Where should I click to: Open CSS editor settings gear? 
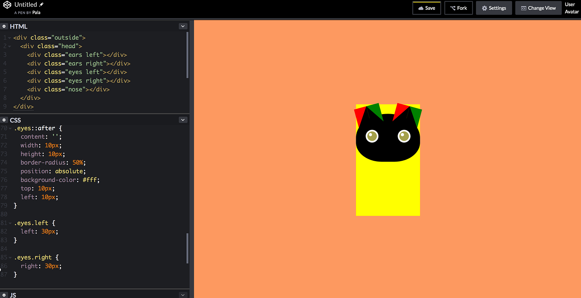click(4, 120)
